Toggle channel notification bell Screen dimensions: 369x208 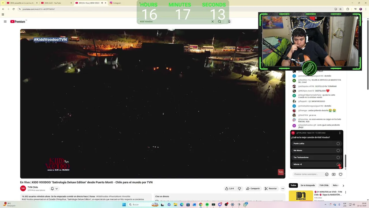52,189
